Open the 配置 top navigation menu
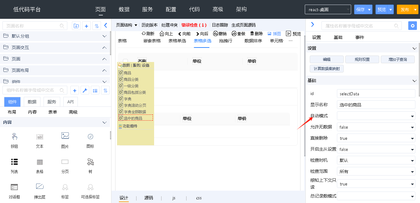The height and width of the screenshot is (203, 420). [x=171, y=9]
